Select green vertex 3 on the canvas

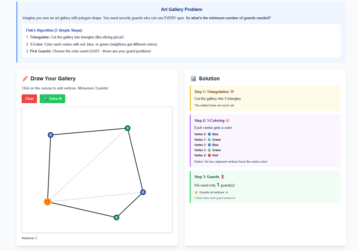[116, 218]
